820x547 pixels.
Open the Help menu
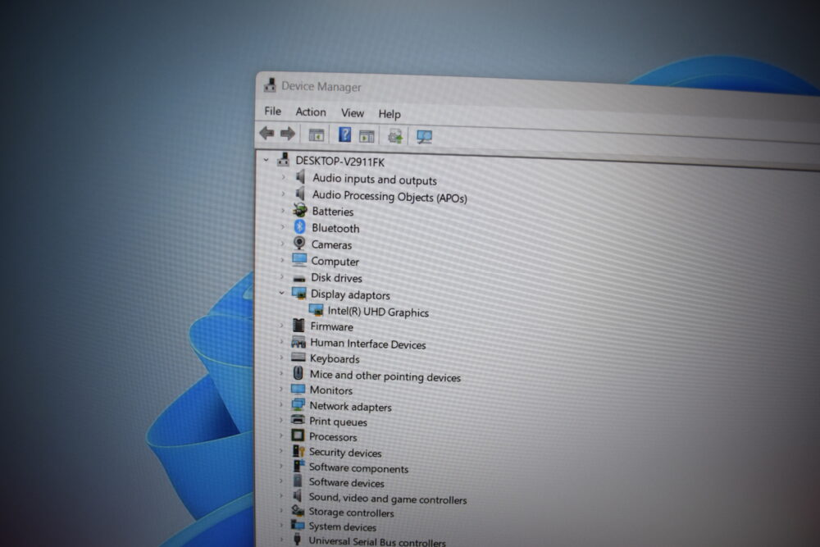click(389, 114)
